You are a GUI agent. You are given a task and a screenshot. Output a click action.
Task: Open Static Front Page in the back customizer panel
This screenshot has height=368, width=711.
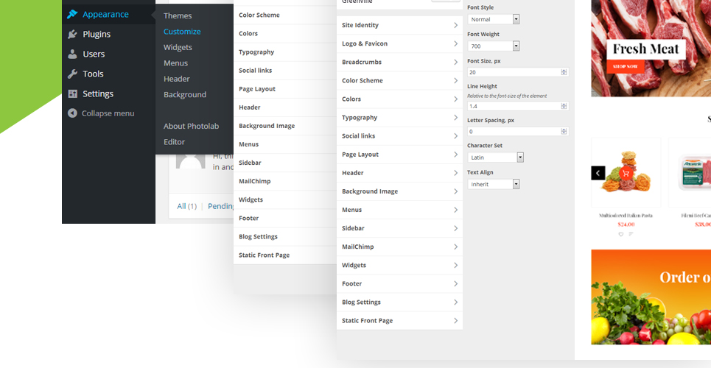point(284,255)
